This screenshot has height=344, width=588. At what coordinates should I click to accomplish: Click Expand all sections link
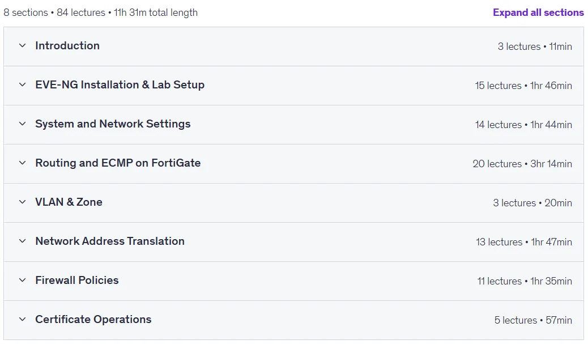[538, 12]
